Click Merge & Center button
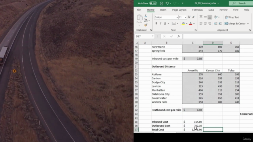253x142 pixels. coord(235,24)
